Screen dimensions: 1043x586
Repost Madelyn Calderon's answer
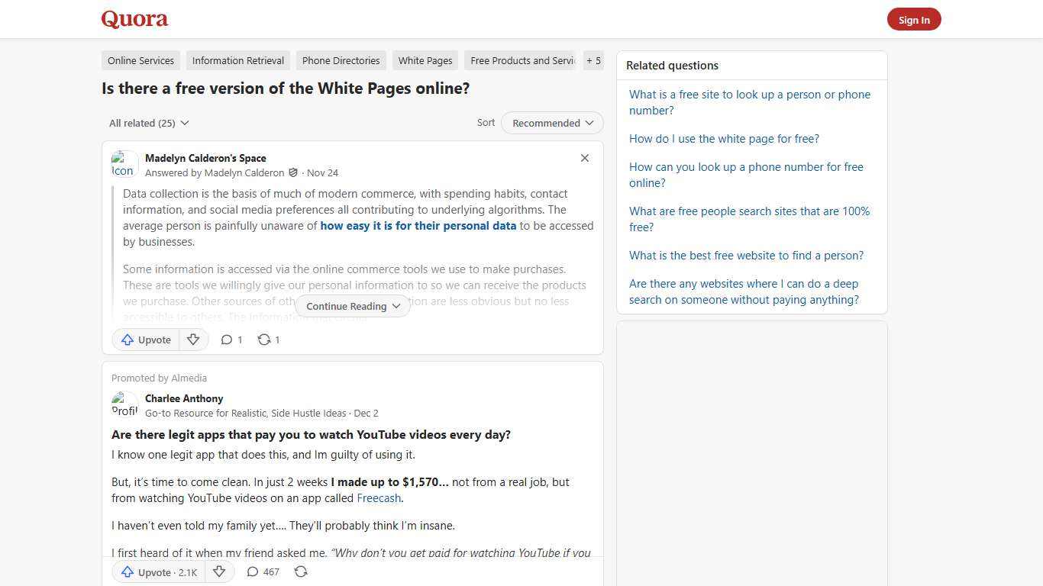point(268,340)
